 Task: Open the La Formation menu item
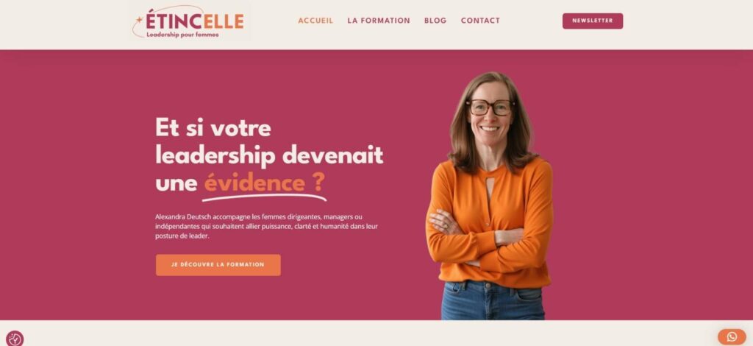click(x=379, y=21)
